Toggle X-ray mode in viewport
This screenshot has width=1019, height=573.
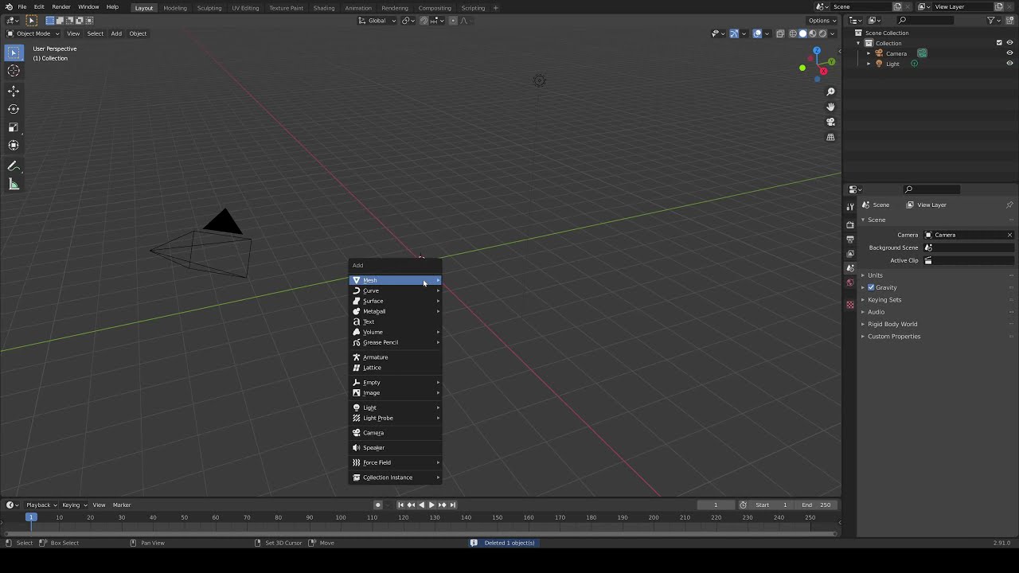pos(780,33)
